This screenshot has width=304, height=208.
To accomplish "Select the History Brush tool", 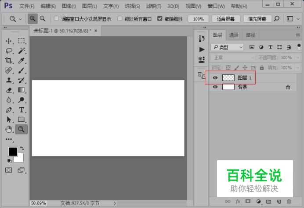I will [x=22, y=80].
